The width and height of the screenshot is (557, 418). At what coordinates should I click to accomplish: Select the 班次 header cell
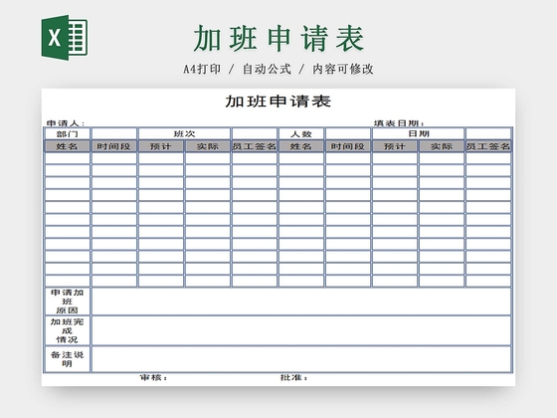[184, 134]
